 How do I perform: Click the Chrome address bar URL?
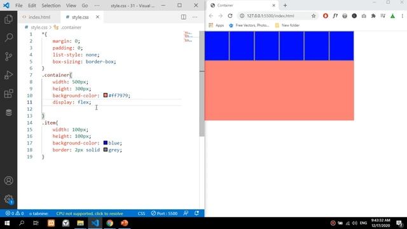(x=270, y=16)
